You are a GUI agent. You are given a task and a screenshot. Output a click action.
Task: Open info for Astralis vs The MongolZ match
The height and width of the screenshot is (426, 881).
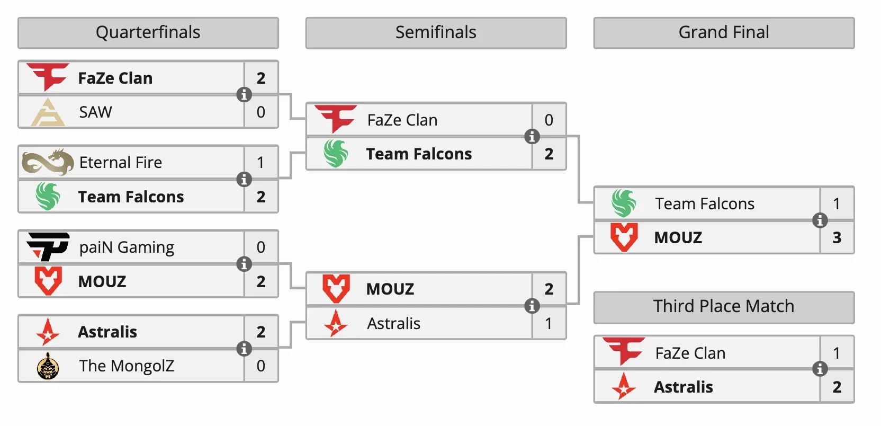[244, 349]
